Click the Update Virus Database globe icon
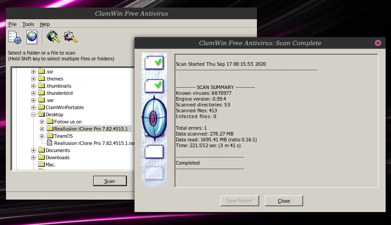This screenshot has width=391, height=225. coord(32,37)
